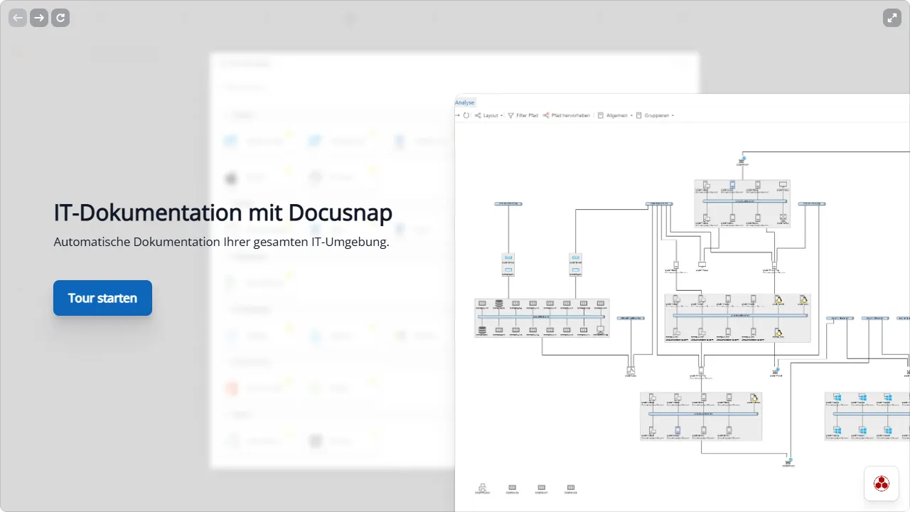Expand the Gruppieren dropdown

[655, 115]
